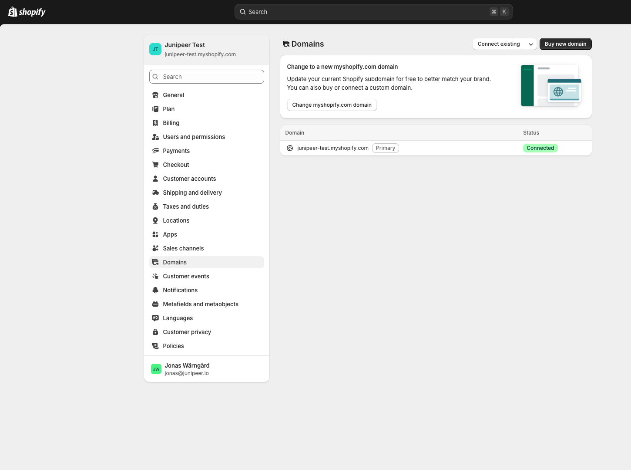This screenshot has height=470, width=631.
Task: Click the Customer events cursor icon
Action: [155, 276]
